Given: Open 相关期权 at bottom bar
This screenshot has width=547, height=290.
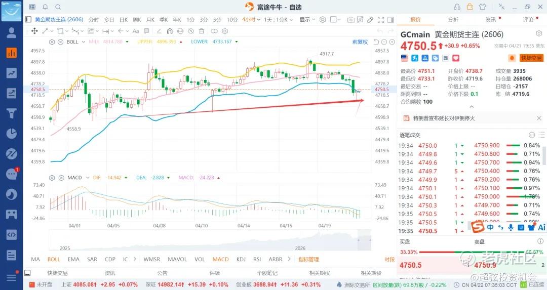Looking at the screenshot, I should (x=320, y=273).
